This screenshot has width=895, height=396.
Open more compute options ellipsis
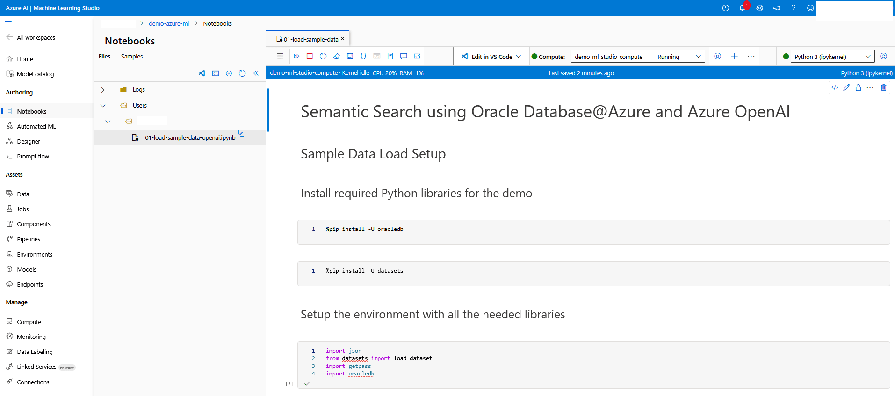pyautogui.click(x=751, y=56)
